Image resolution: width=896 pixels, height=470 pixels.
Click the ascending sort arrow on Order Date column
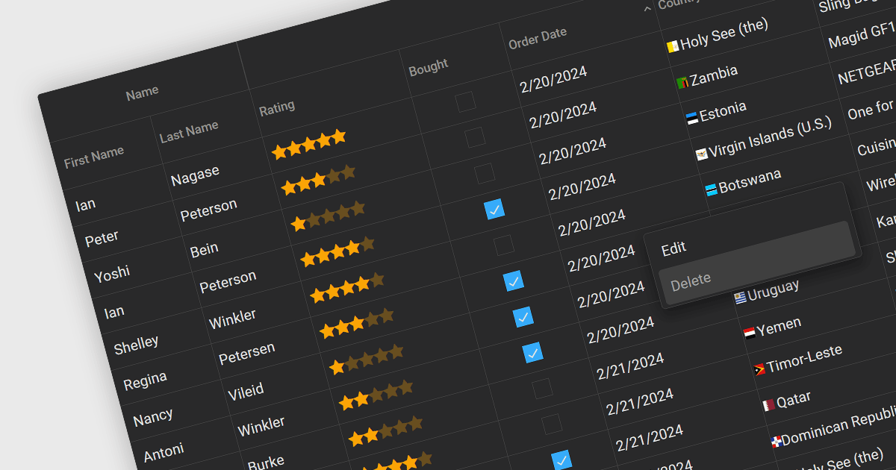(647, 9)
